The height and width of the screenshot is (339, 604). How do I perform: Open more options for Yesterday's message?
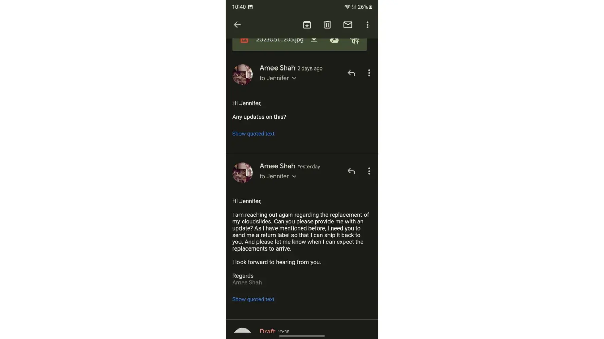click(x=369, y=171)
